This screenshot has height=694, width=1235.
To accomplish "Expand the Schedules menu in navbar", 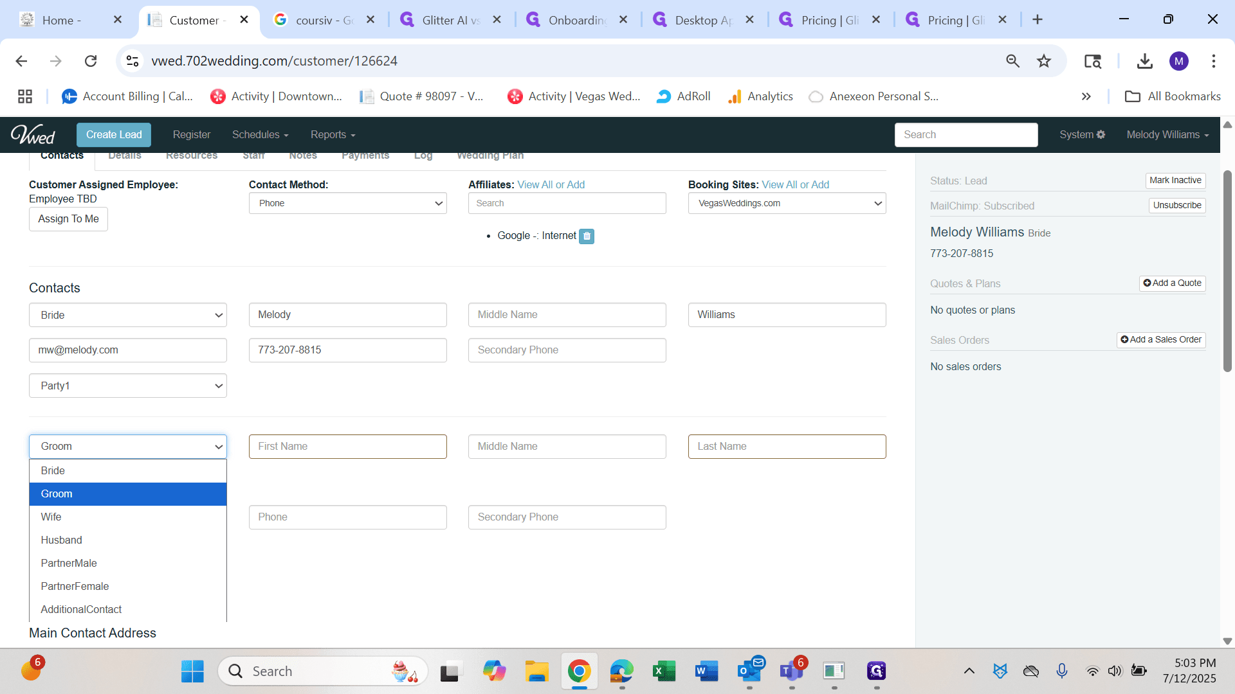I will pyautogui.click(x=261, y=134).
